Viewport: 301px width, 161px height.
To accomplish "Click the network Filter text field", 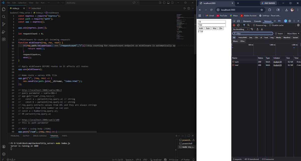I will [x=253, y=33].
